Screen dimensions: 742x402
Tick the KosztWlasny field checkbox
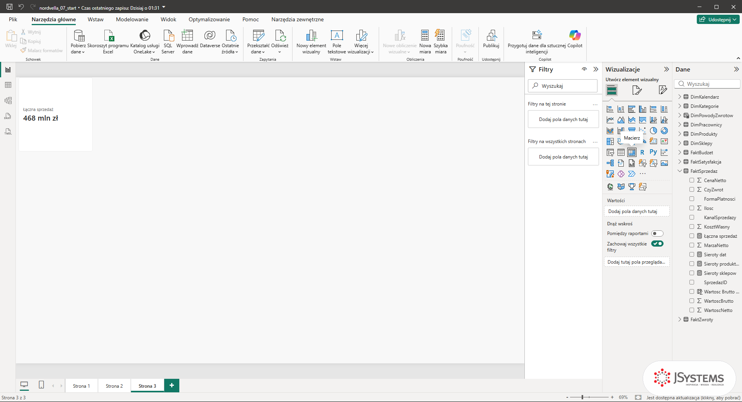click(x=692, y=227)
